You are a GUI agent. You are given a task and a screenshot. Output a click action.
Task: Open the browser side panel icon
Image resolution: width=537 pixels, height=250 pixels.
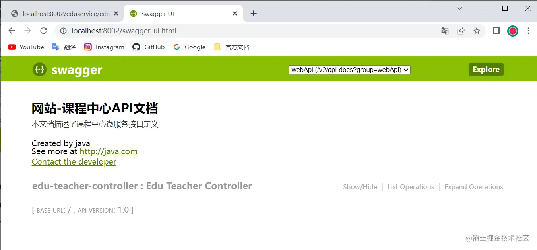[x=496, y=31]
